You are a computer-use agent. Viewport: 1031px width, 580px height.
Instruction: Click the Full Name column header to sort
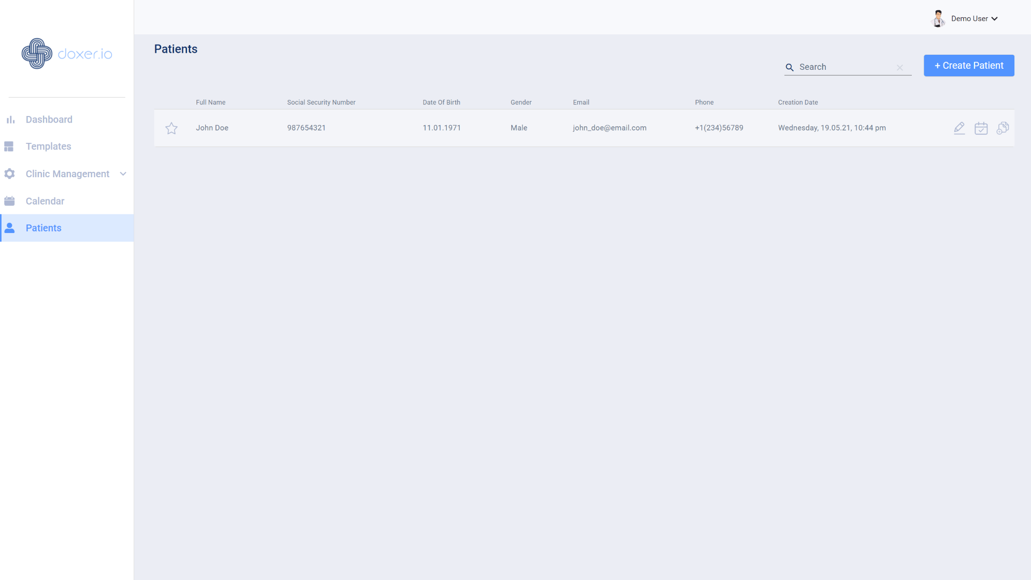click(210, 102)
